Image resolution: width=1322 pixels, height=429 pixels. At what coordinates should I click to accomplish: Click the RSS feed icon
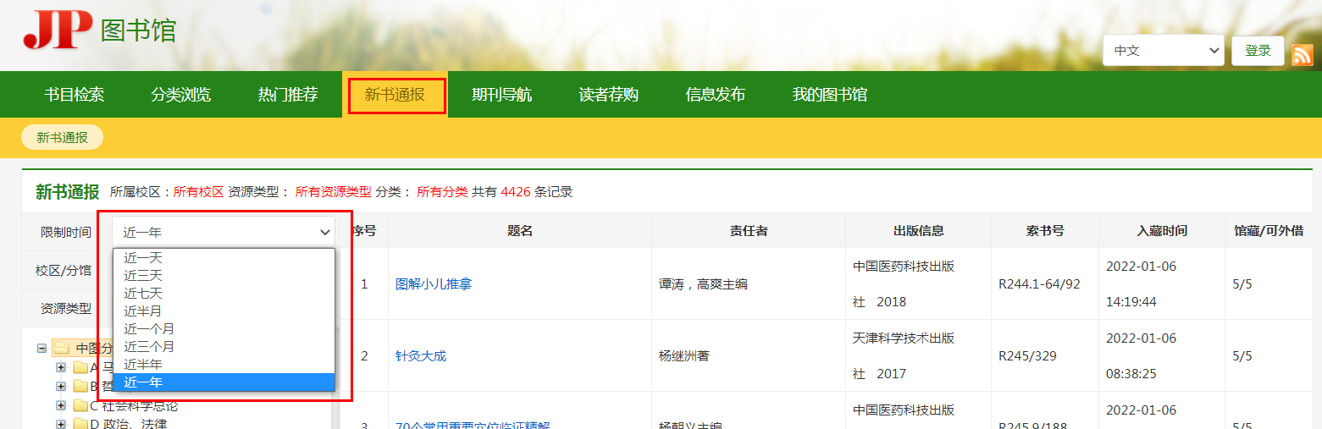coord(1302,54)
